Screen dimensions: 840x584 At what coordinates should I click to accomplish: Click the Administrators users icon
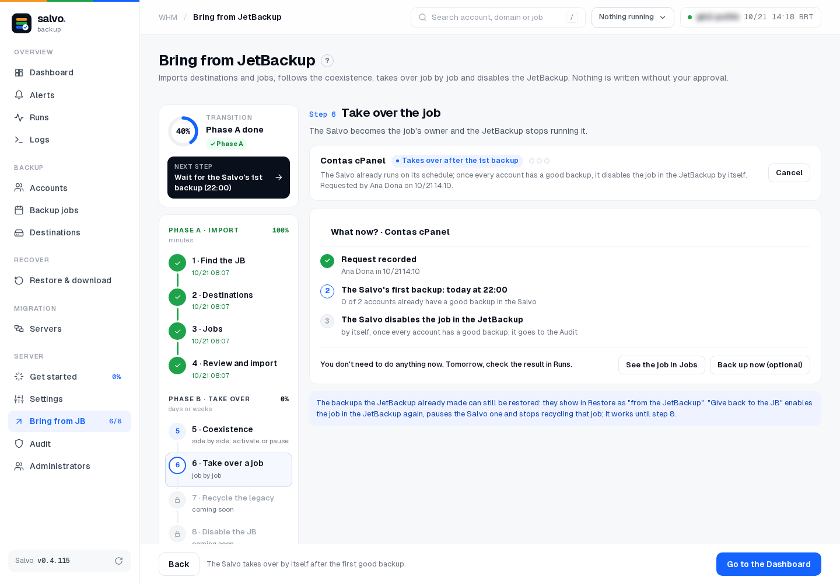pyautogui.click(x=19, y=466)
